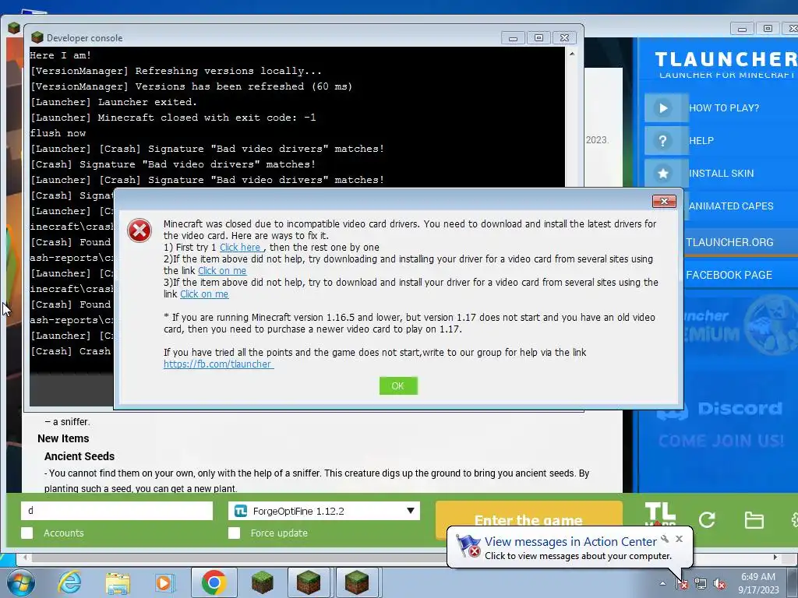Open 'Click on me' link in step 3
Screen dimensions: 798x598
pyautogui.click(x=204, y=294)
